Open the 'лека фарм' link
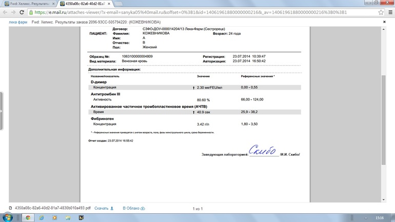The height and width of the screenshot is (222, 395). [x=18, y=23]
